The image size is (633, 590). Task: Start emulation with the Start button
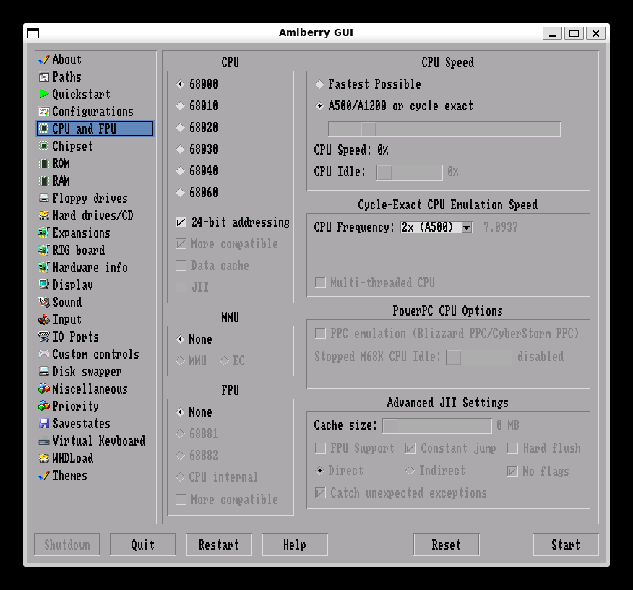[566, 545]
